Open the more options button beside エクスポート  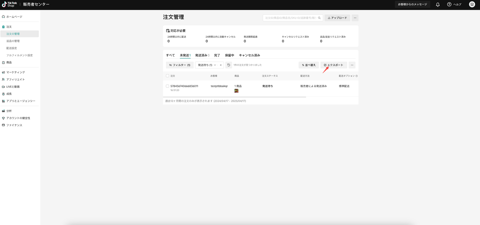[352, 65]
